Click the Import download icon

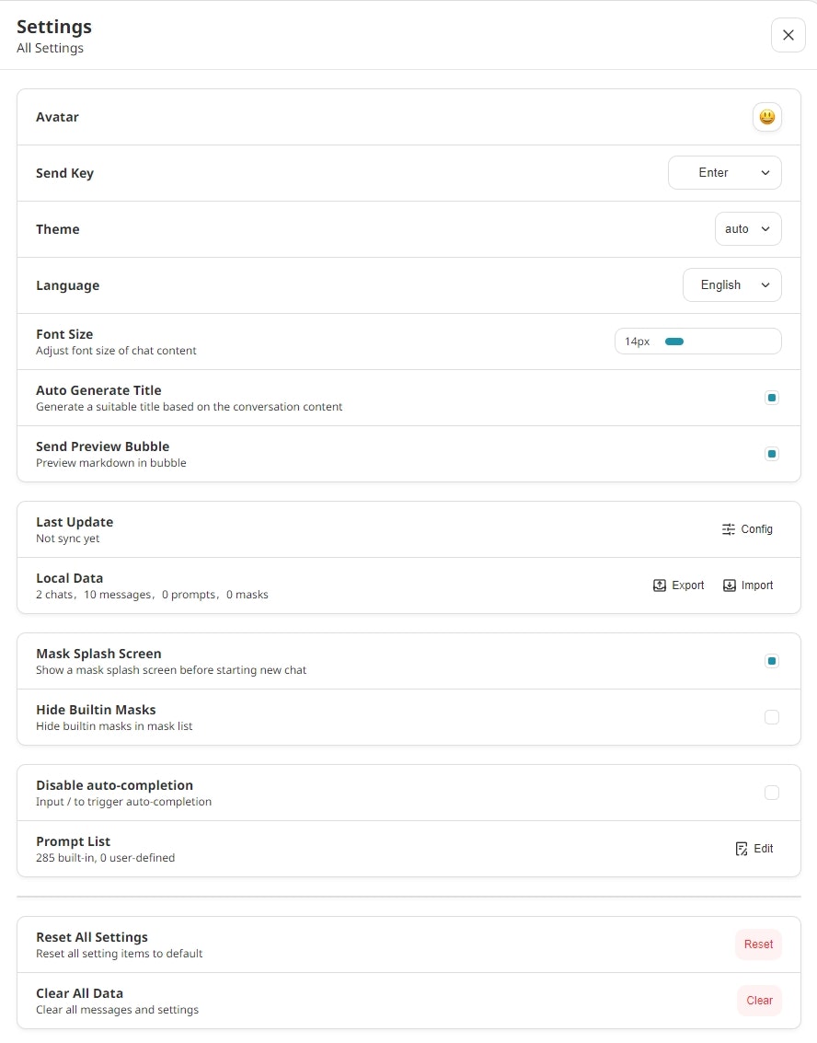click(730, 585)
